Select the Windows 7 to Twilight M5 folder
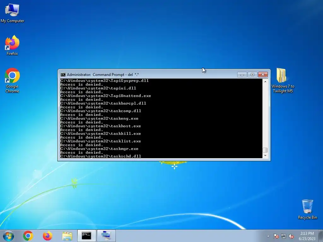Image resolution: width=323 pixels, height=242 pixels. (x=283, y=80)
